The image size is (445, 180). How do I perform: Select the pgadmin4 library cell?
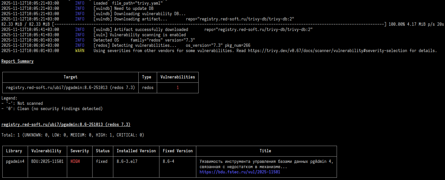pos(15,162)
